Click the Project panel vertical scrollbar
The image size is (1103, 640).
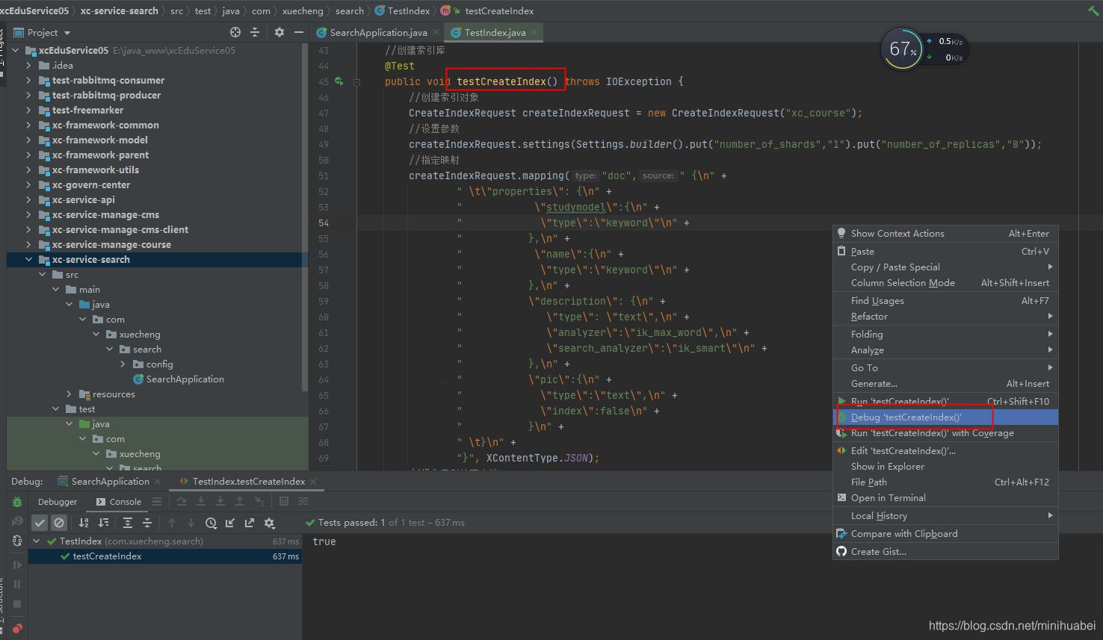pos(304,217)
